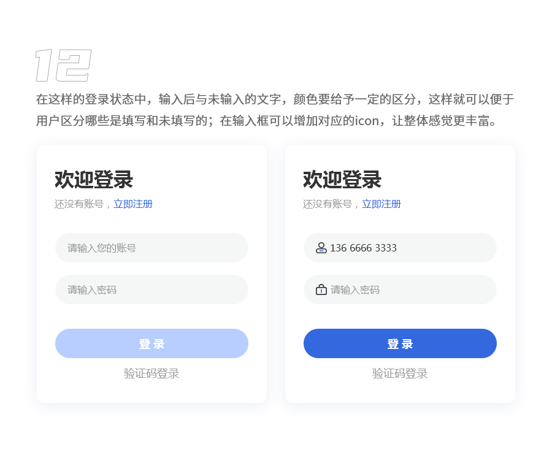Click the phone number 136 6666 3333
Viewport: 552px width, 452px height.
363,248
